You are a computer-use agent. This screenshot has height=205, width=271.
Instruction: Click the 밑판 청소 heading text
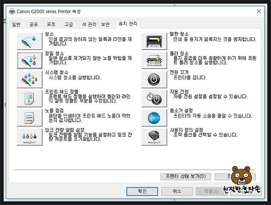point(179,34)
